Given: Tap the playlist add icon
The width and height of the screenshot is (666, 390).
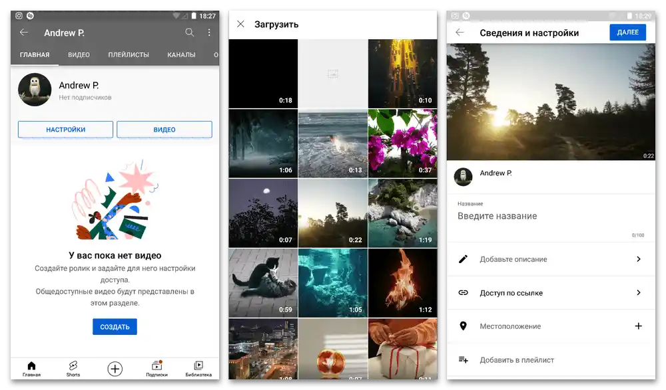Looking at the screenshot, I should (x=463, y=360).
